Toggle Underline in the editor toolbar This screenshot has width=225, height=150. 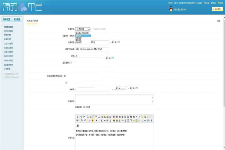(102, 120)
